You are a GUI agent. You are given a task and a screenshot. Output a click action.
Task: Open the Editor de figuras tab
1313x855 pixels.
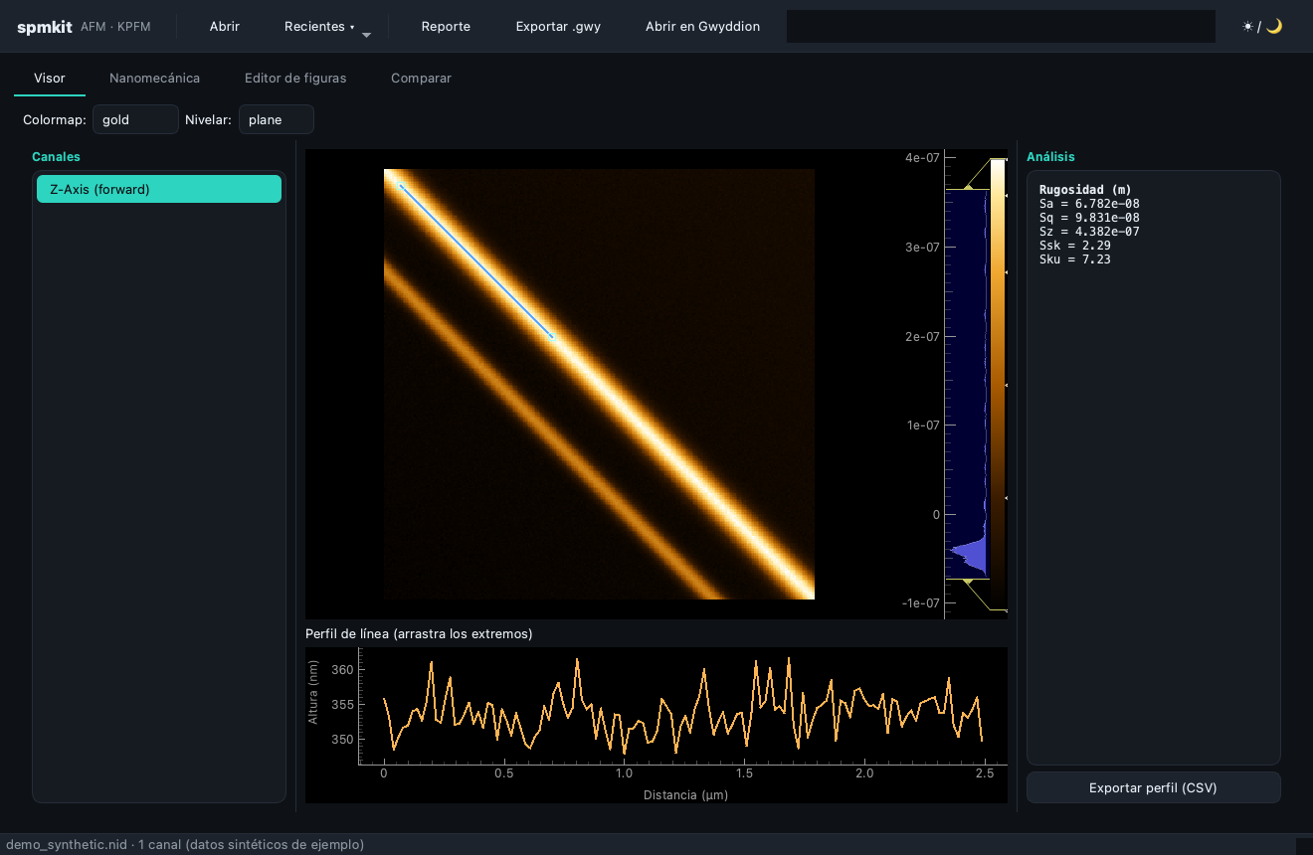coord(295,78)
